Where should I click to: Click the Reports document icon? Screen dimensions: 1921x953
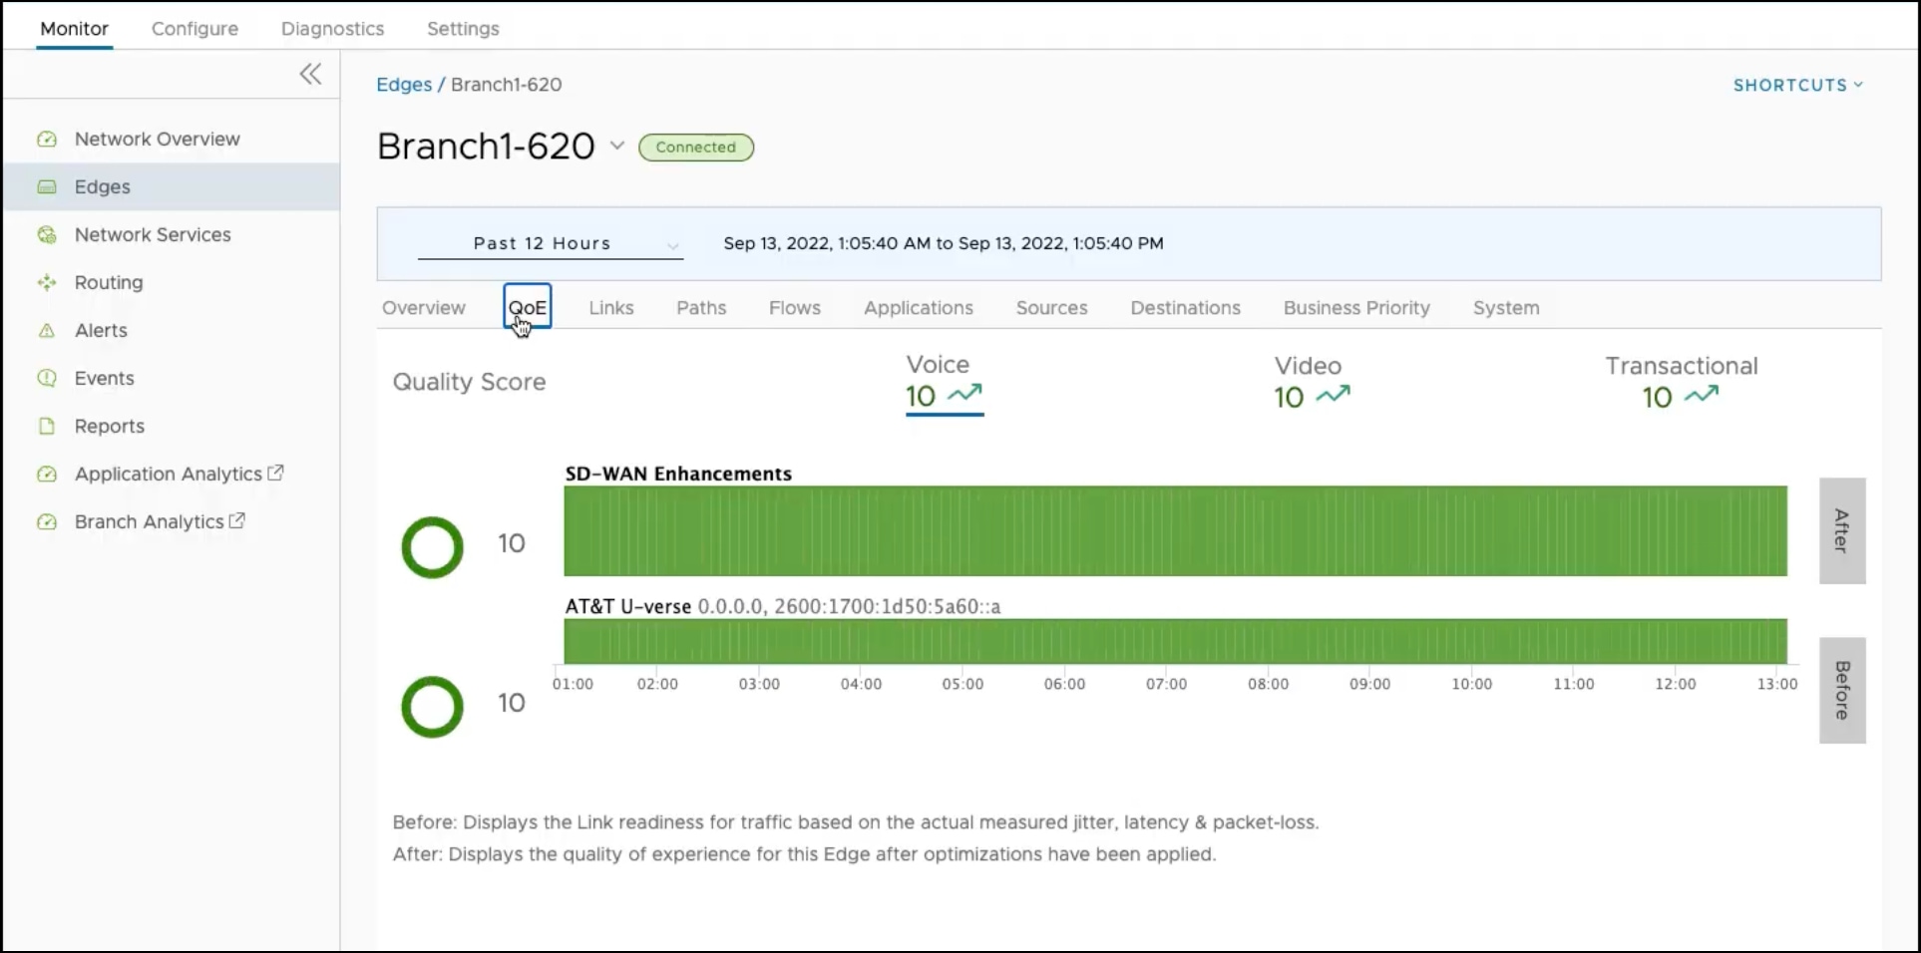[47, 426]
